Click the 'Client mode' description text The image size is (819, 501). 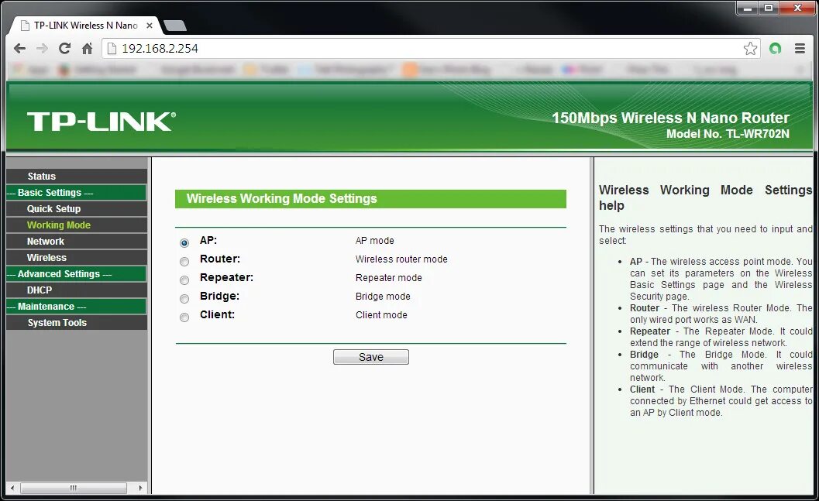[381, 314]
